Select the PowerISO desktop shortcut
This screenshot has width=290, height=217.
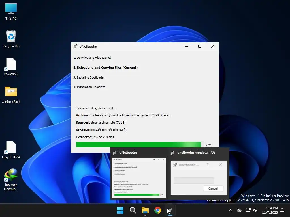pyautogui.click(x=11, y=67)
